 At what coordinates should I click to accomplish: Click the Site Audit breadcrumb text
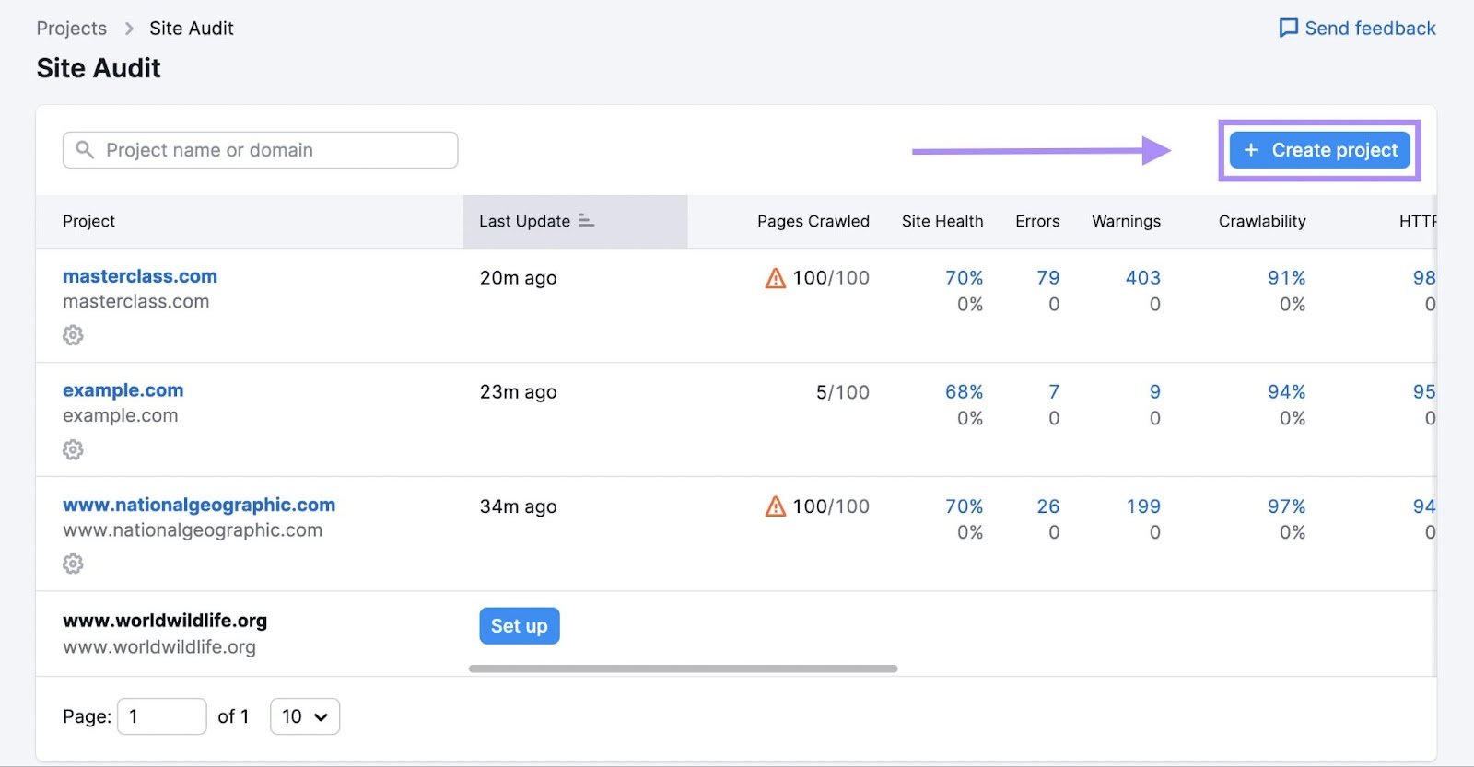(192, 29)
